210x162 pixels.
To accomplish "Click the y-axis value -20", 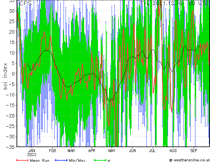I will pyautogui.click(x=10, y=116).
